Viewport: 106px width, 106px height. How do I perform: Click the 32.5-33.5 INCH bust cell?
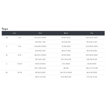point(40,38)
